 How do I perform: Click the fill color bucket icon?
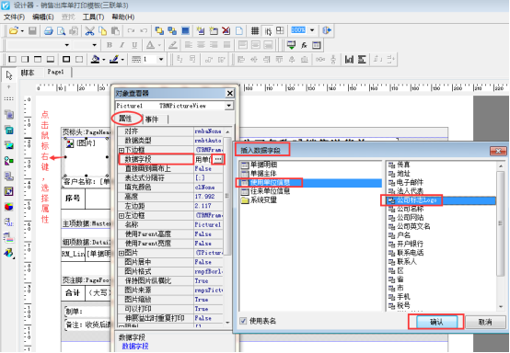click(x=96, y=60)
